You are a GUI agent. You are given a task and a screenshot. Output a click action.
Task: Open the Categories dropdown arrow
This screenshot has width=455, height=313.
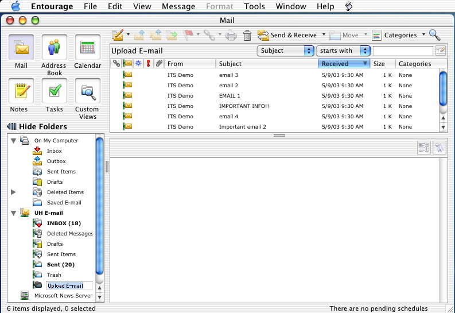423,35
